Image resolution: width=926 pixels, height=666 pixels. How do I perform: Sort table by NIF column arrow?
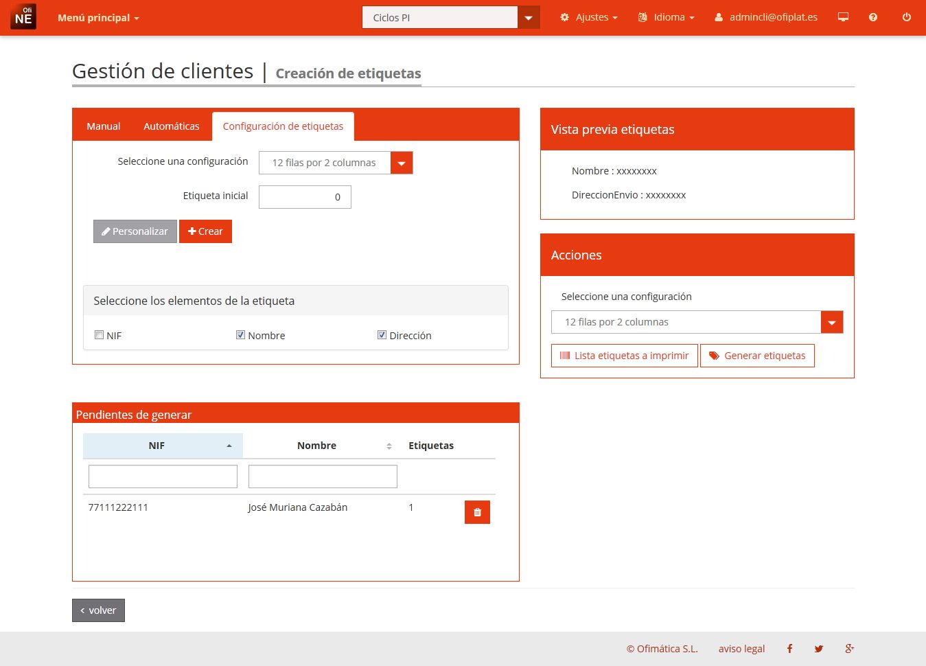pos(229,446)
